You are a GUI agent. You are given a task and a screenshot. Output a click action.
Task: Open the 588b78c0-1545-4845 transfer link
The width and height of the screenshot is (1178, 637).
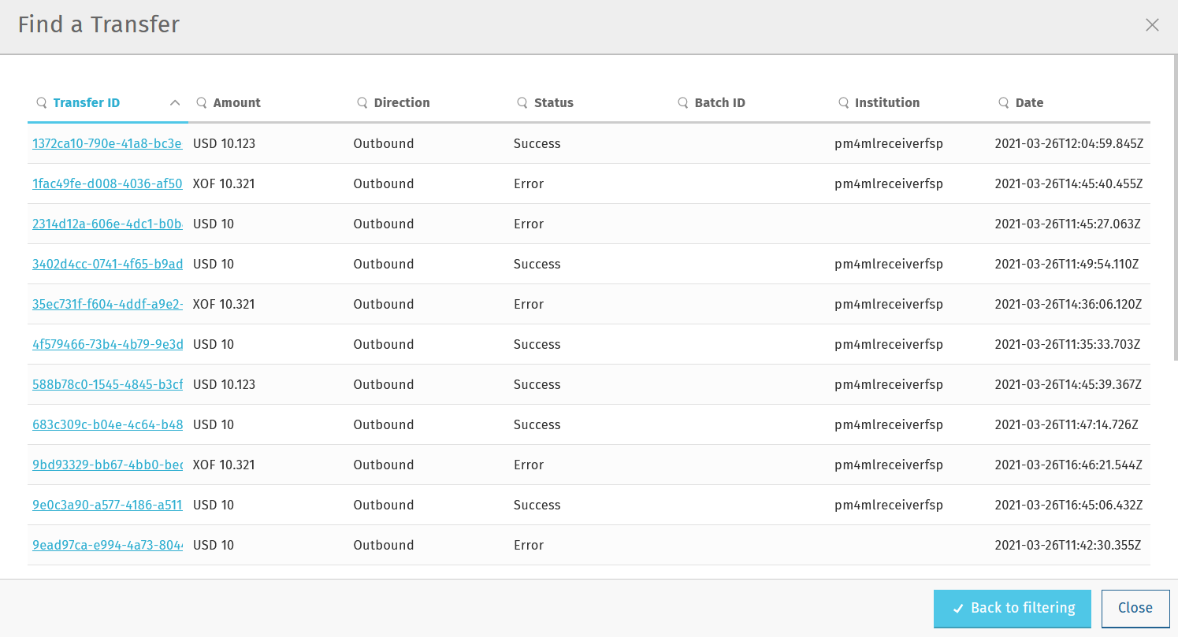click(x=107, y=385)
